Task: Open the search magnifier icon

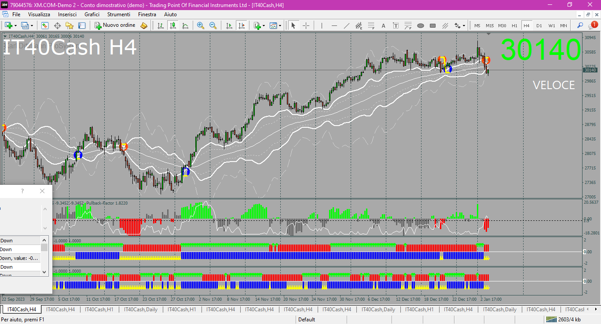Action: (x=580, y=25)
